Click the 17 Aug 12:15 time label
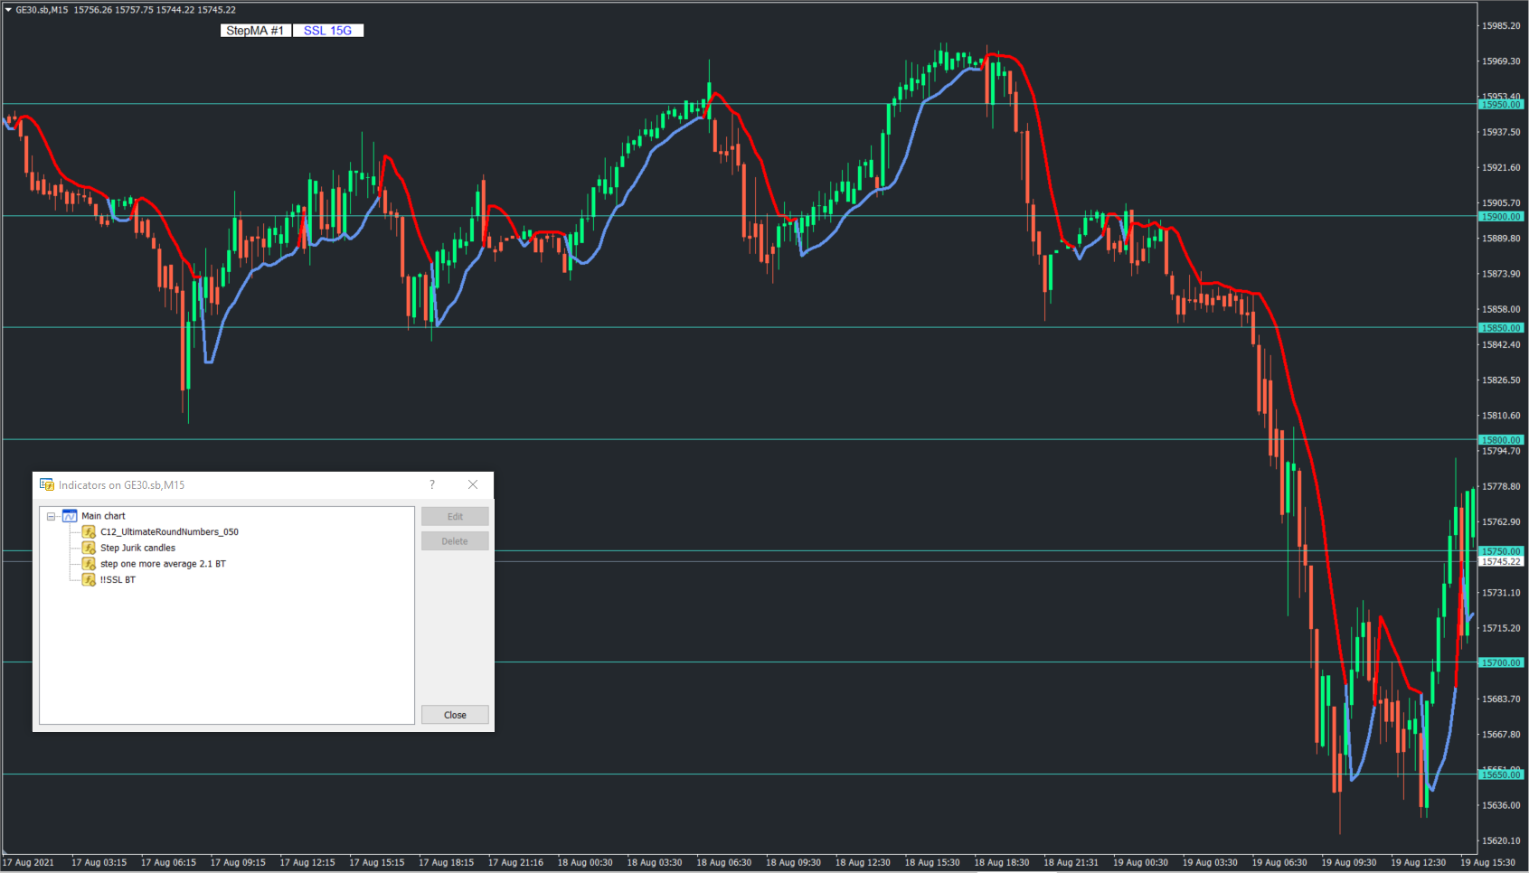 [307, 863]
